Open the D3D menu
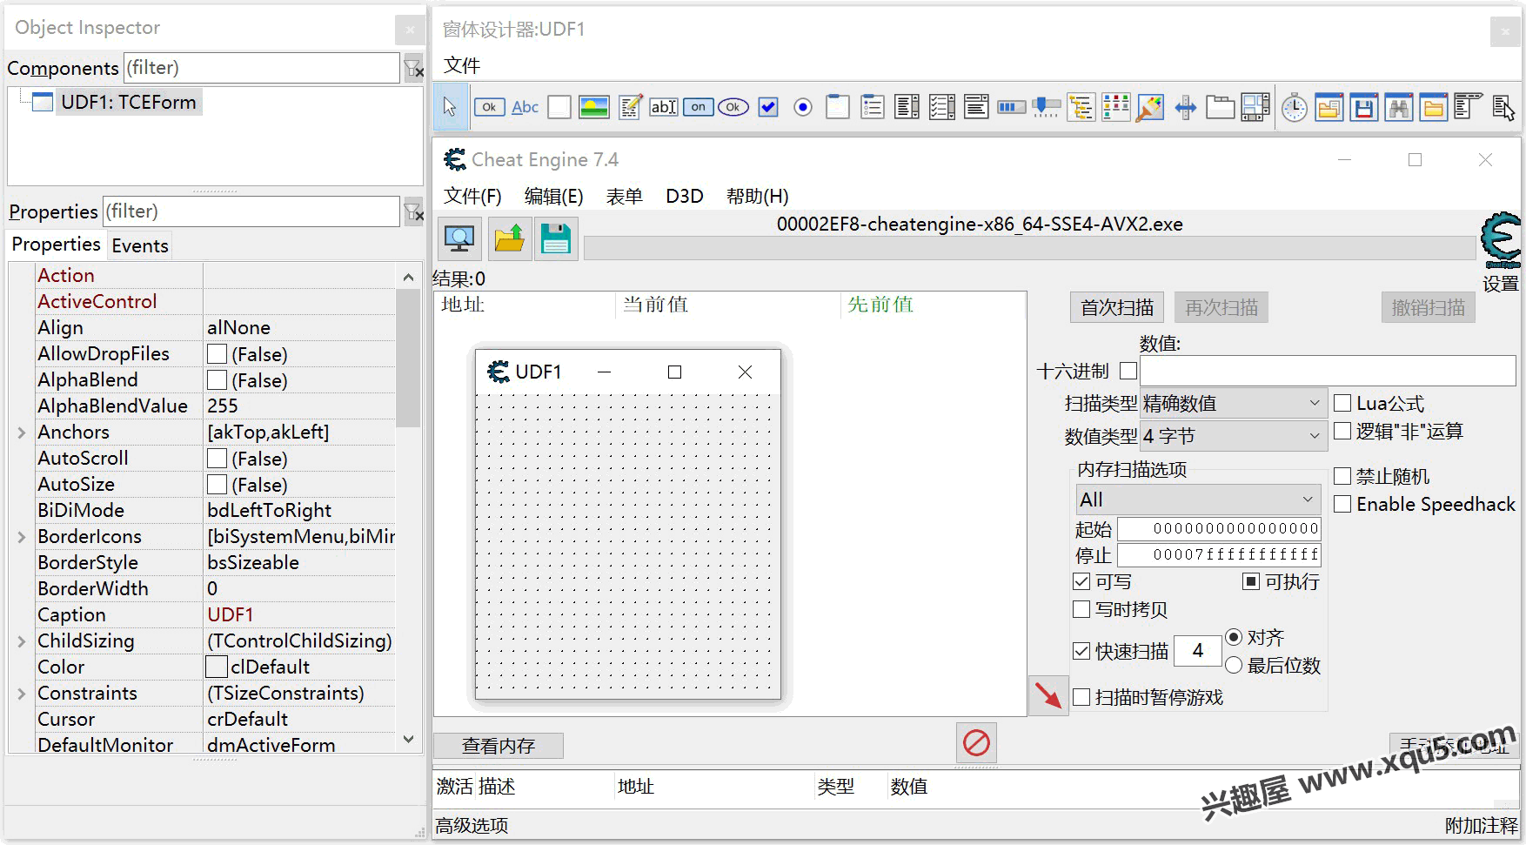The width and height of the screenshot is (1526, 845). point(684,196)
